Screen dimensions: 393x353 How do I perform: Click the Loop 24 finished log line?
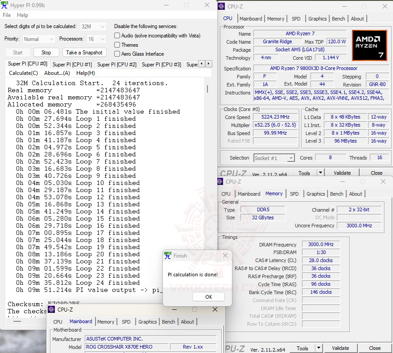coord(78,283)
